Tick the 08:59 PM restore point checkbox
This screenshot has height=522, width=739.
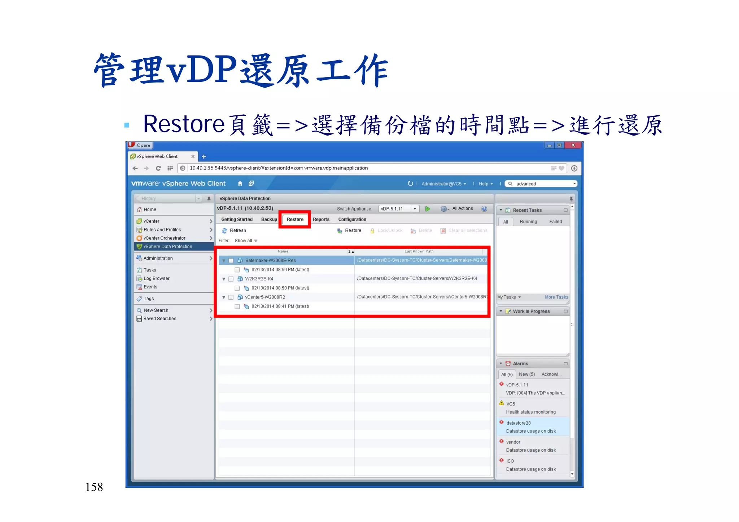[237, 270]
